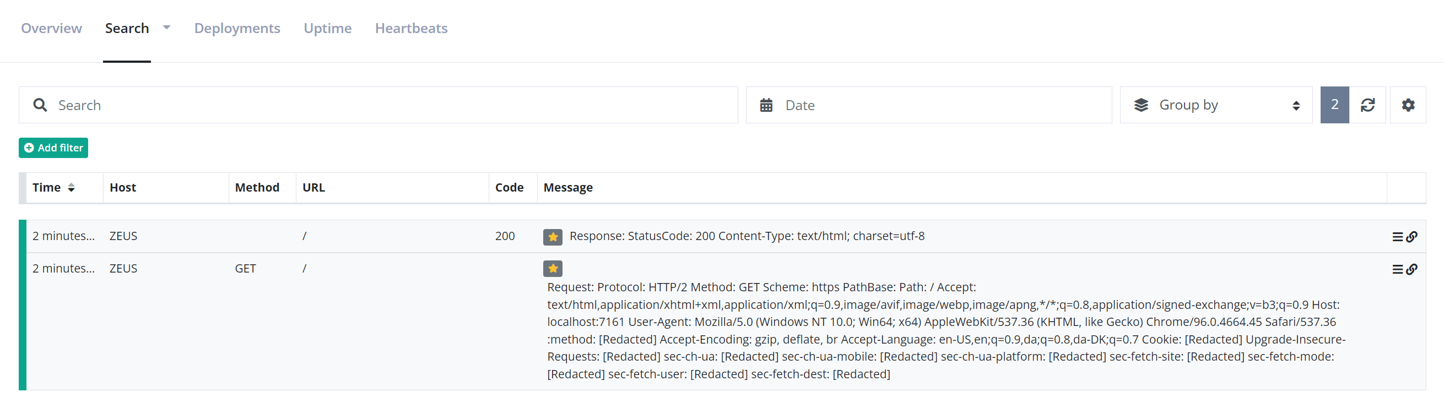Image resolution: width=1444 pixels, height=408 pixels.
Task: Select the Response StatusCode 200 message text
Action: [x=746, y=236]
